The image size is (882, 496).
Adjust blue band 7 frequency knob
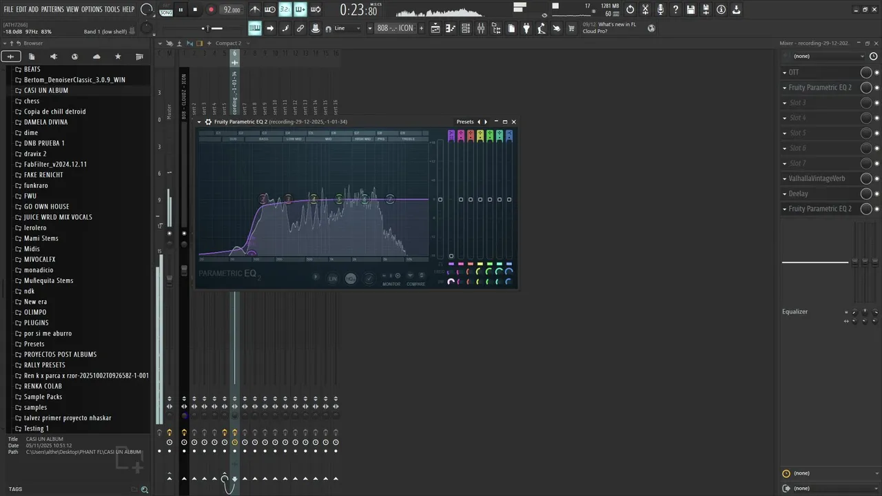tap(509, 272)
